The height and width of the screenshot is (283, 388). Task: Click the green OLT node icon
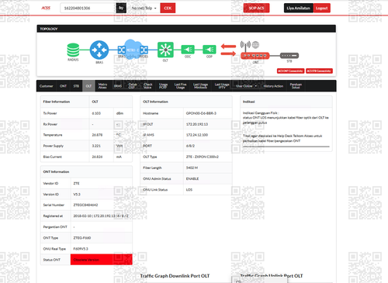[x=165, y=50]
